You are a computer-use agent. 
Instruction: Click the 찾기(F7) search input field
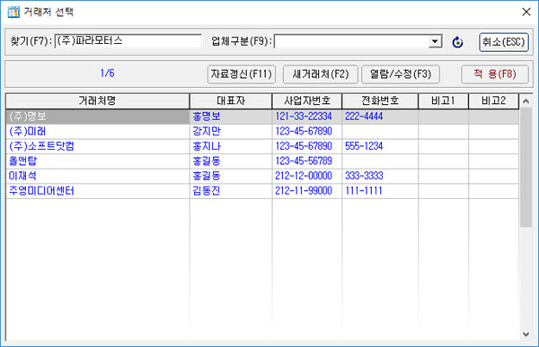[128, 41]
